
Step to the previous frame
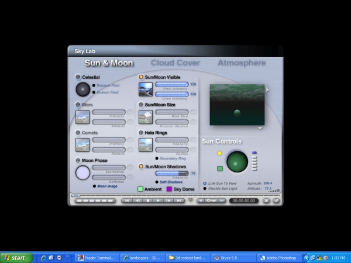(137, 200)
